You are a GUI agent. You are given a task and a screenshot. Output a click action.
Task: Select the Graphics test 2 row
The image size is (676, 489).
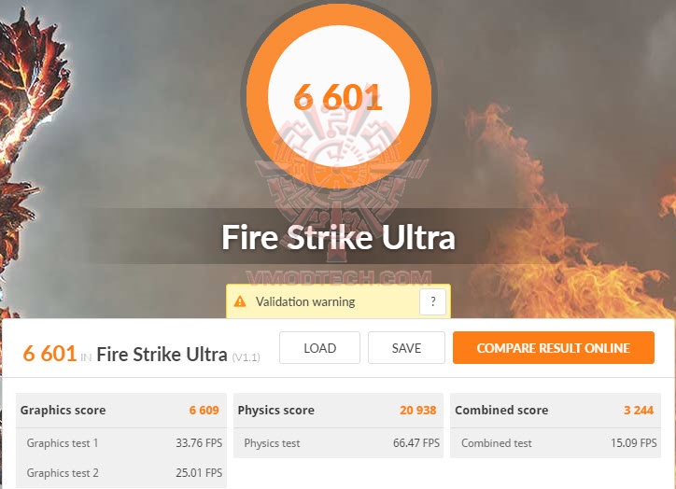click(x=121, y=472)
